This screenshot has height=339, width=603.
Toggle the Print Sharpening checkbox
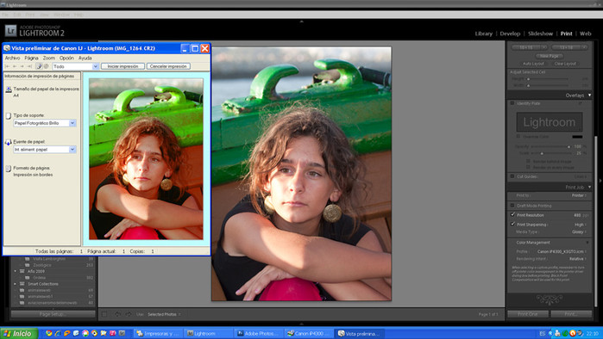pos(512,224)
